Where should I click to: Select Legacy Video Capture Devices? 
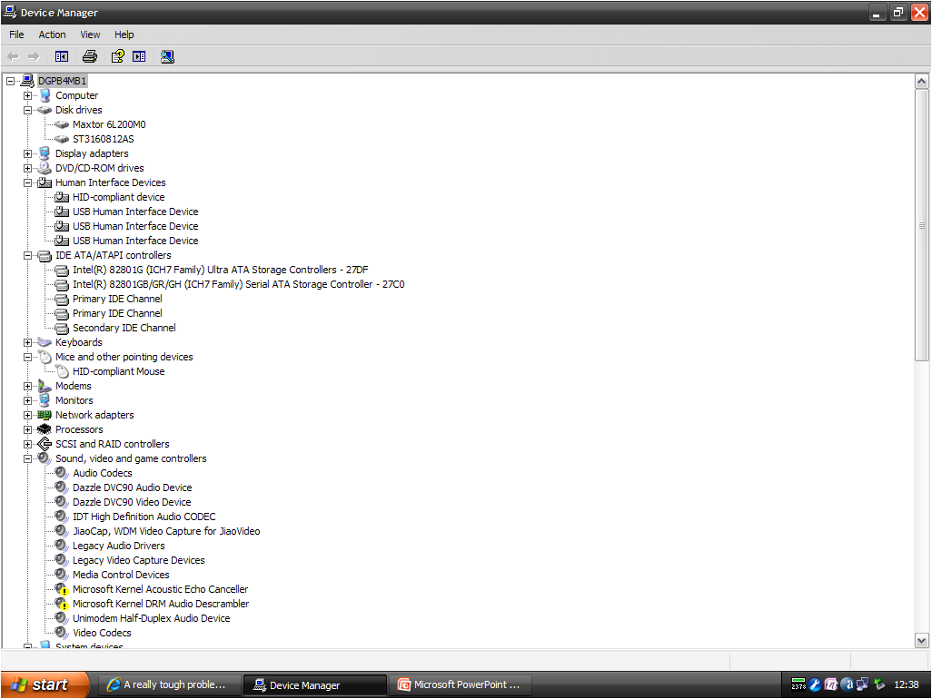tap(138, 560)
